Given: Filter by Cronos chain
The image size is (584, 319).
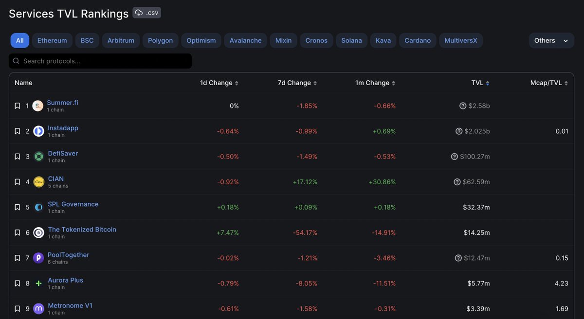Looking at the screenshot, I should tap(316, 40).
